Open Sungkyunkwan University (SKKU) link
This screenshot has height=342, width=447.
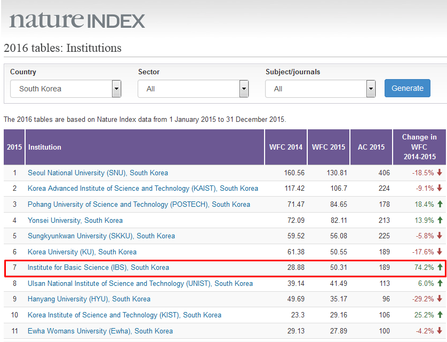(x=101, y=236)
